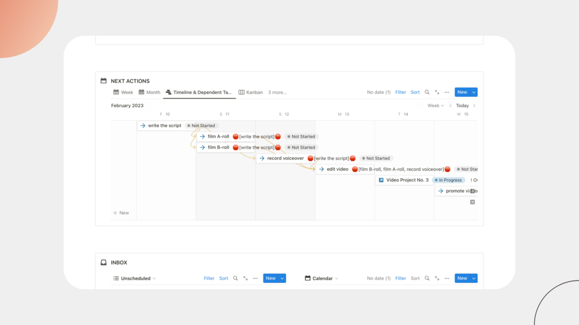The image size is (579, 325).
Task: Click the search icon in Next Actions toolbar
Action: tap(427, 92)
